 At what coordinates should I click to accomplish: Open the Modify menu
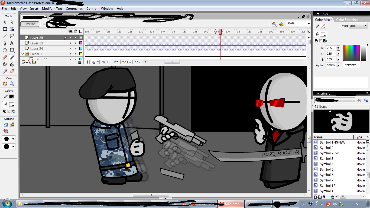(x=47, y=9)
